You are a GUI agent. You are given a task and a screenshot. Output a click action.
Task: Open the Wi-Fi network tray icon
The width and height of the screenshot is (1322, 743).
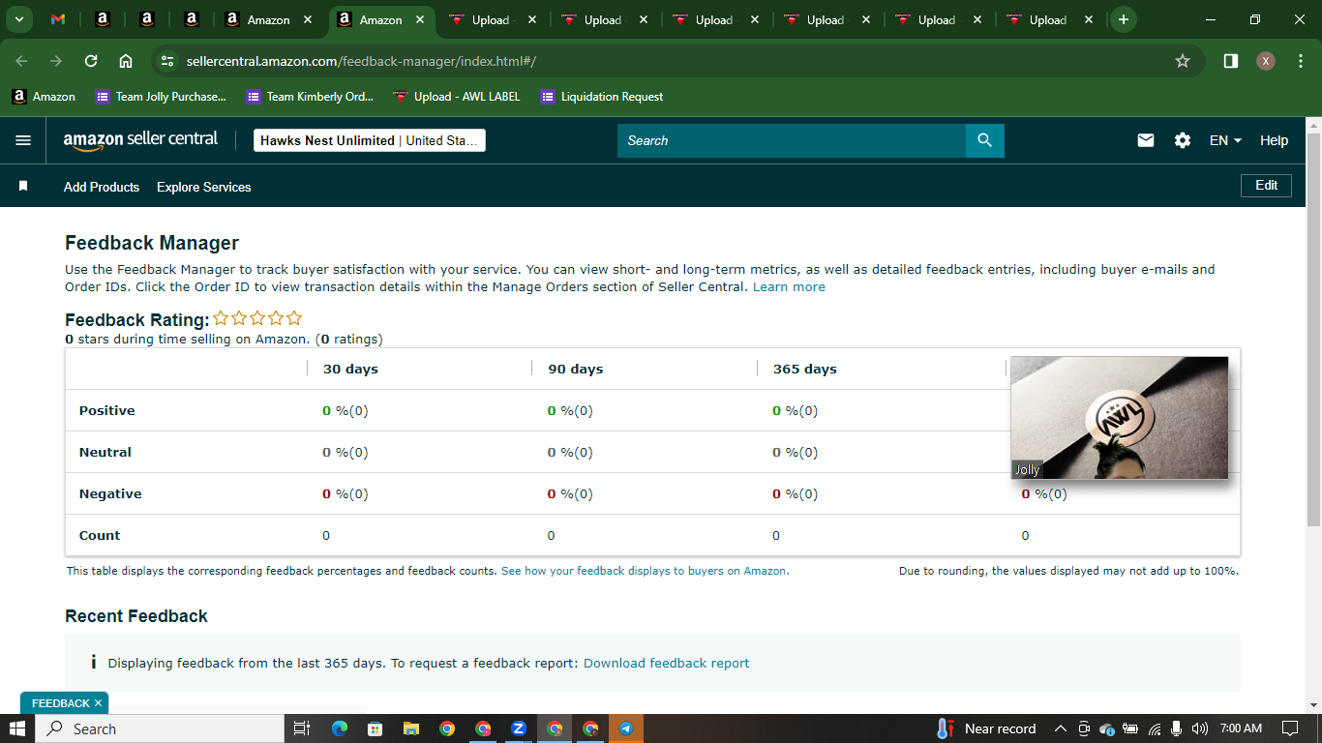pyautogui.click(x=1155, y=728)
